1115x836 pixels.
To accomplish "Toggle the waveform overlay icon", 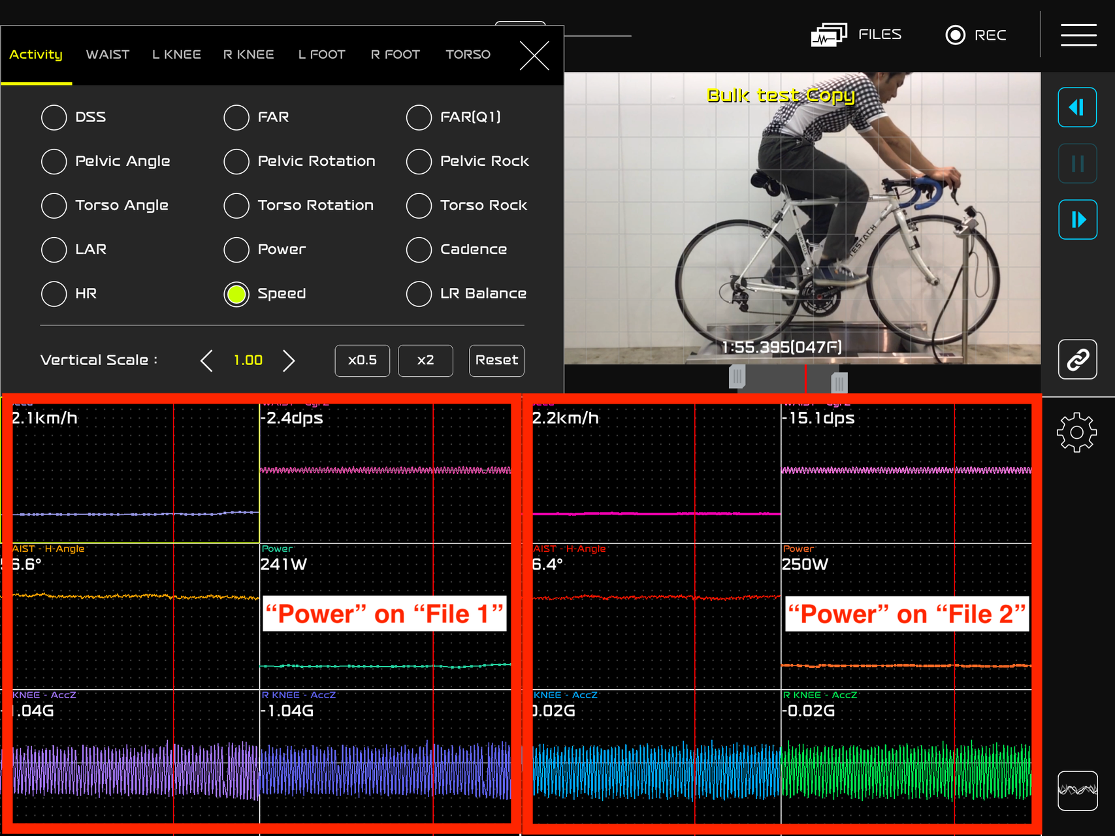I will (1077, 790).
